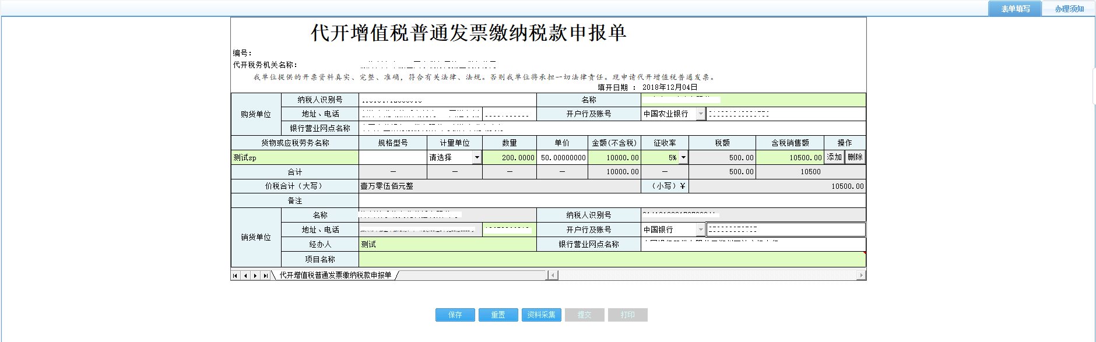
Task: Go to next sheet with arrow icon
Action: 255,276
